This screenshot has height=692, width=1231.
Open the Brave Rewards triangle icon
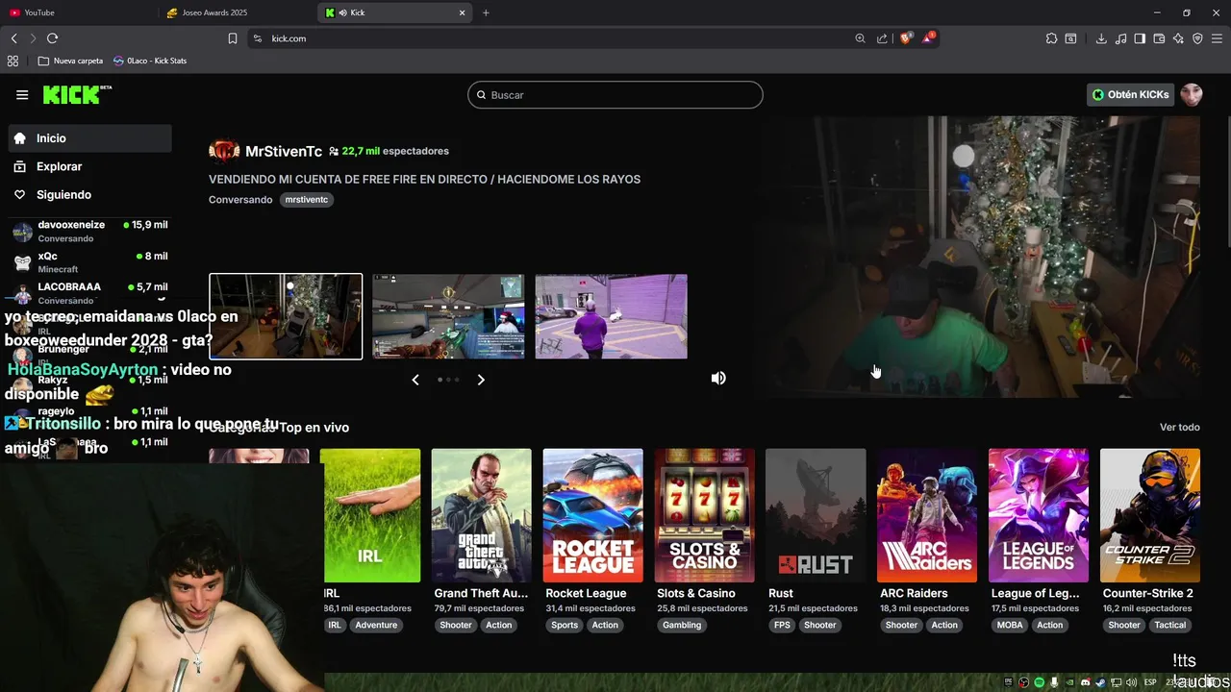[x=928, y=38]
